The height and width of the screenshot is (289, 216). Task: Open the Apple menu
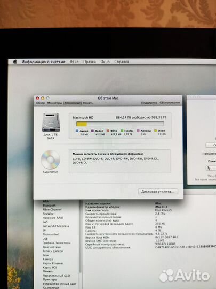click(15, 62)
